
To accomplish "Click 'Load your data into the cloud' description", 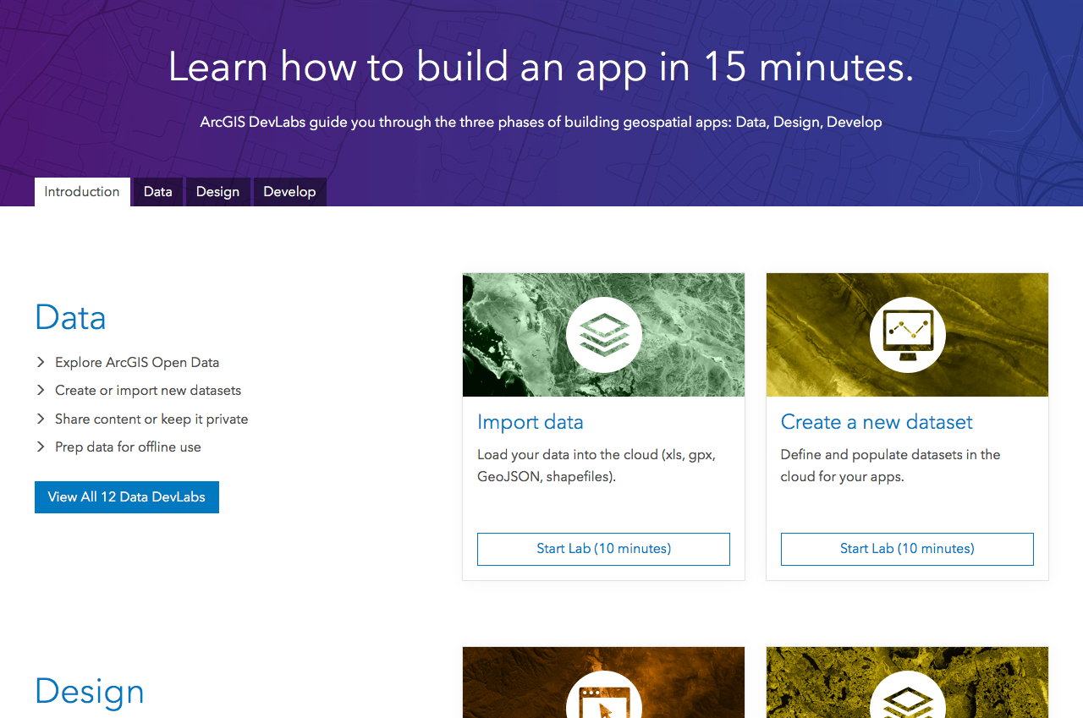I will (596, 465).
